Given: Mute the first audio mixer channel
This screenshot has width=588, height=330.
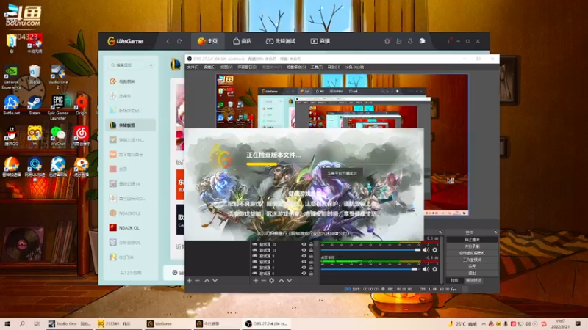Looking at the screenshot, I should tap(426, 250).
